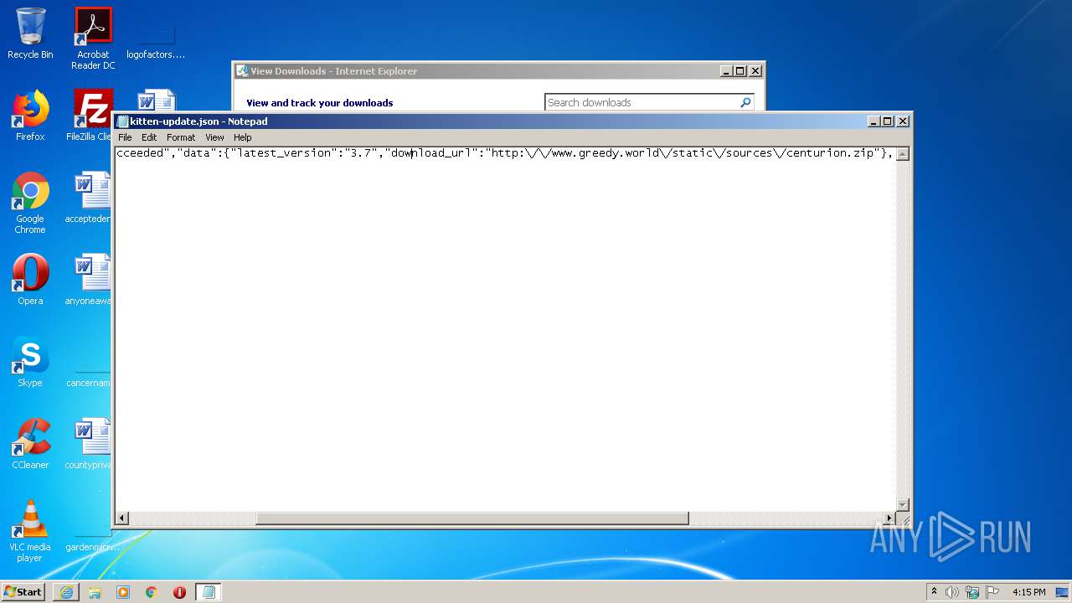Image resolution: width=1072 pixels, height=603 pixels.
Task: Select the Skype desktop icon
Action: 30,362
